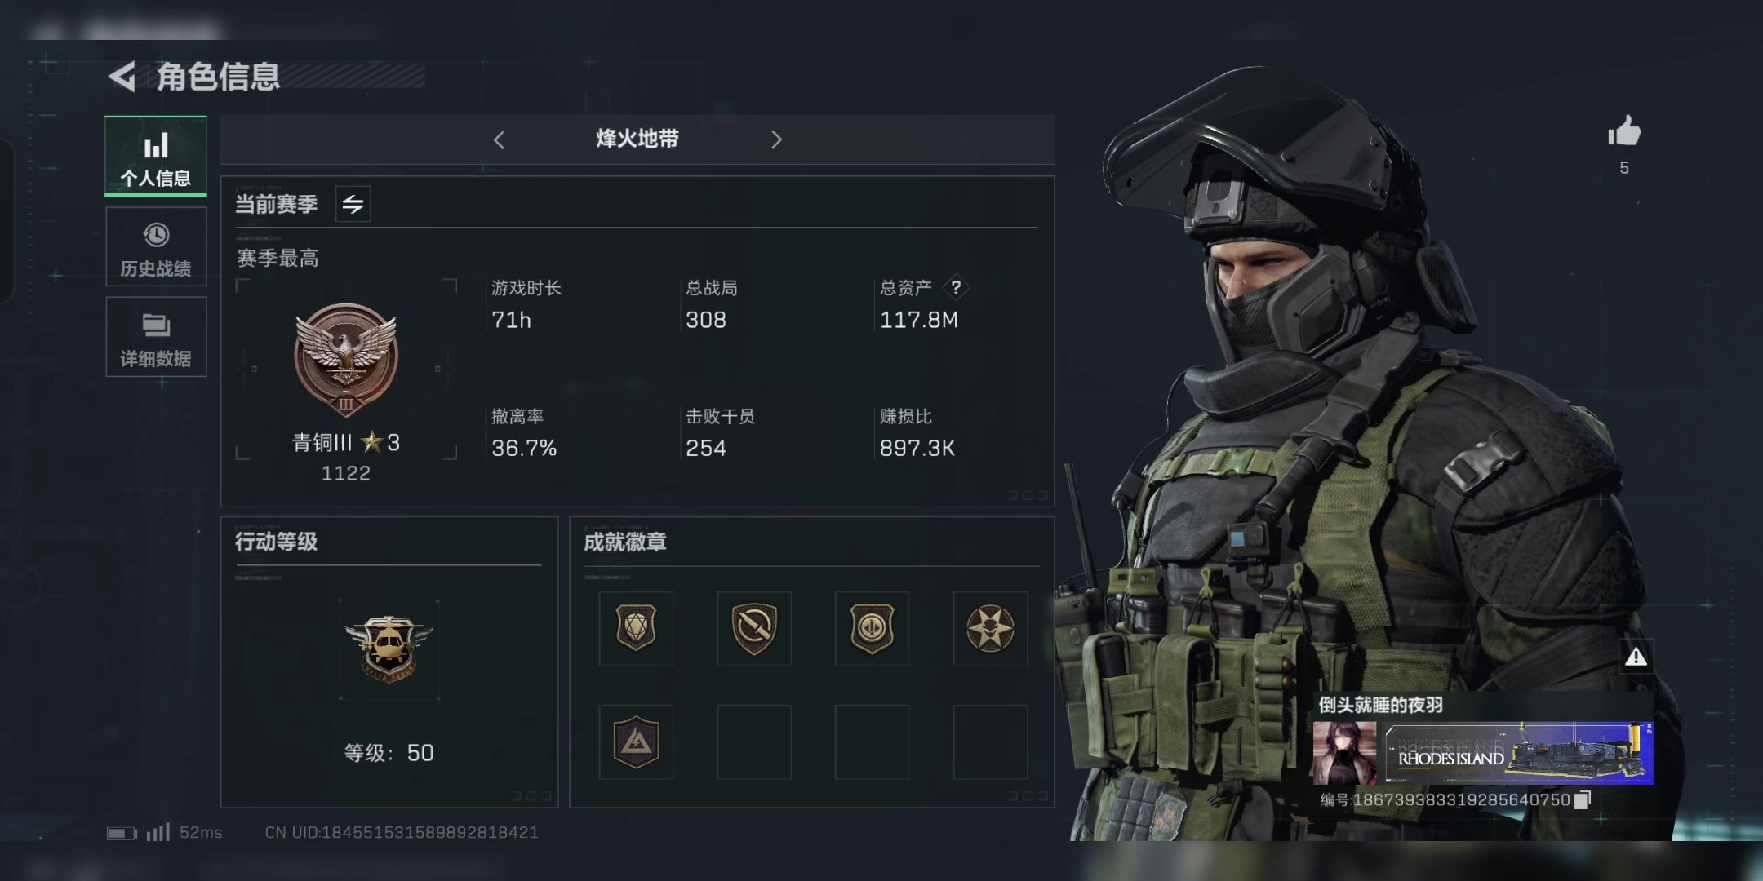
Task: Switch to previous mode with left chevron
Action: [x=499, y=139]
